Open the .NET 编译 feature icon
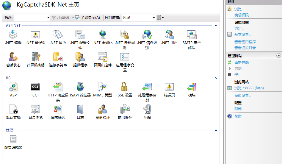 13,35
